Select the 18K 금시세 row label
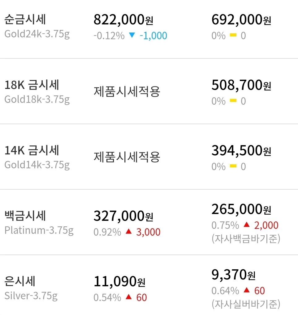 tap(37, 92)
